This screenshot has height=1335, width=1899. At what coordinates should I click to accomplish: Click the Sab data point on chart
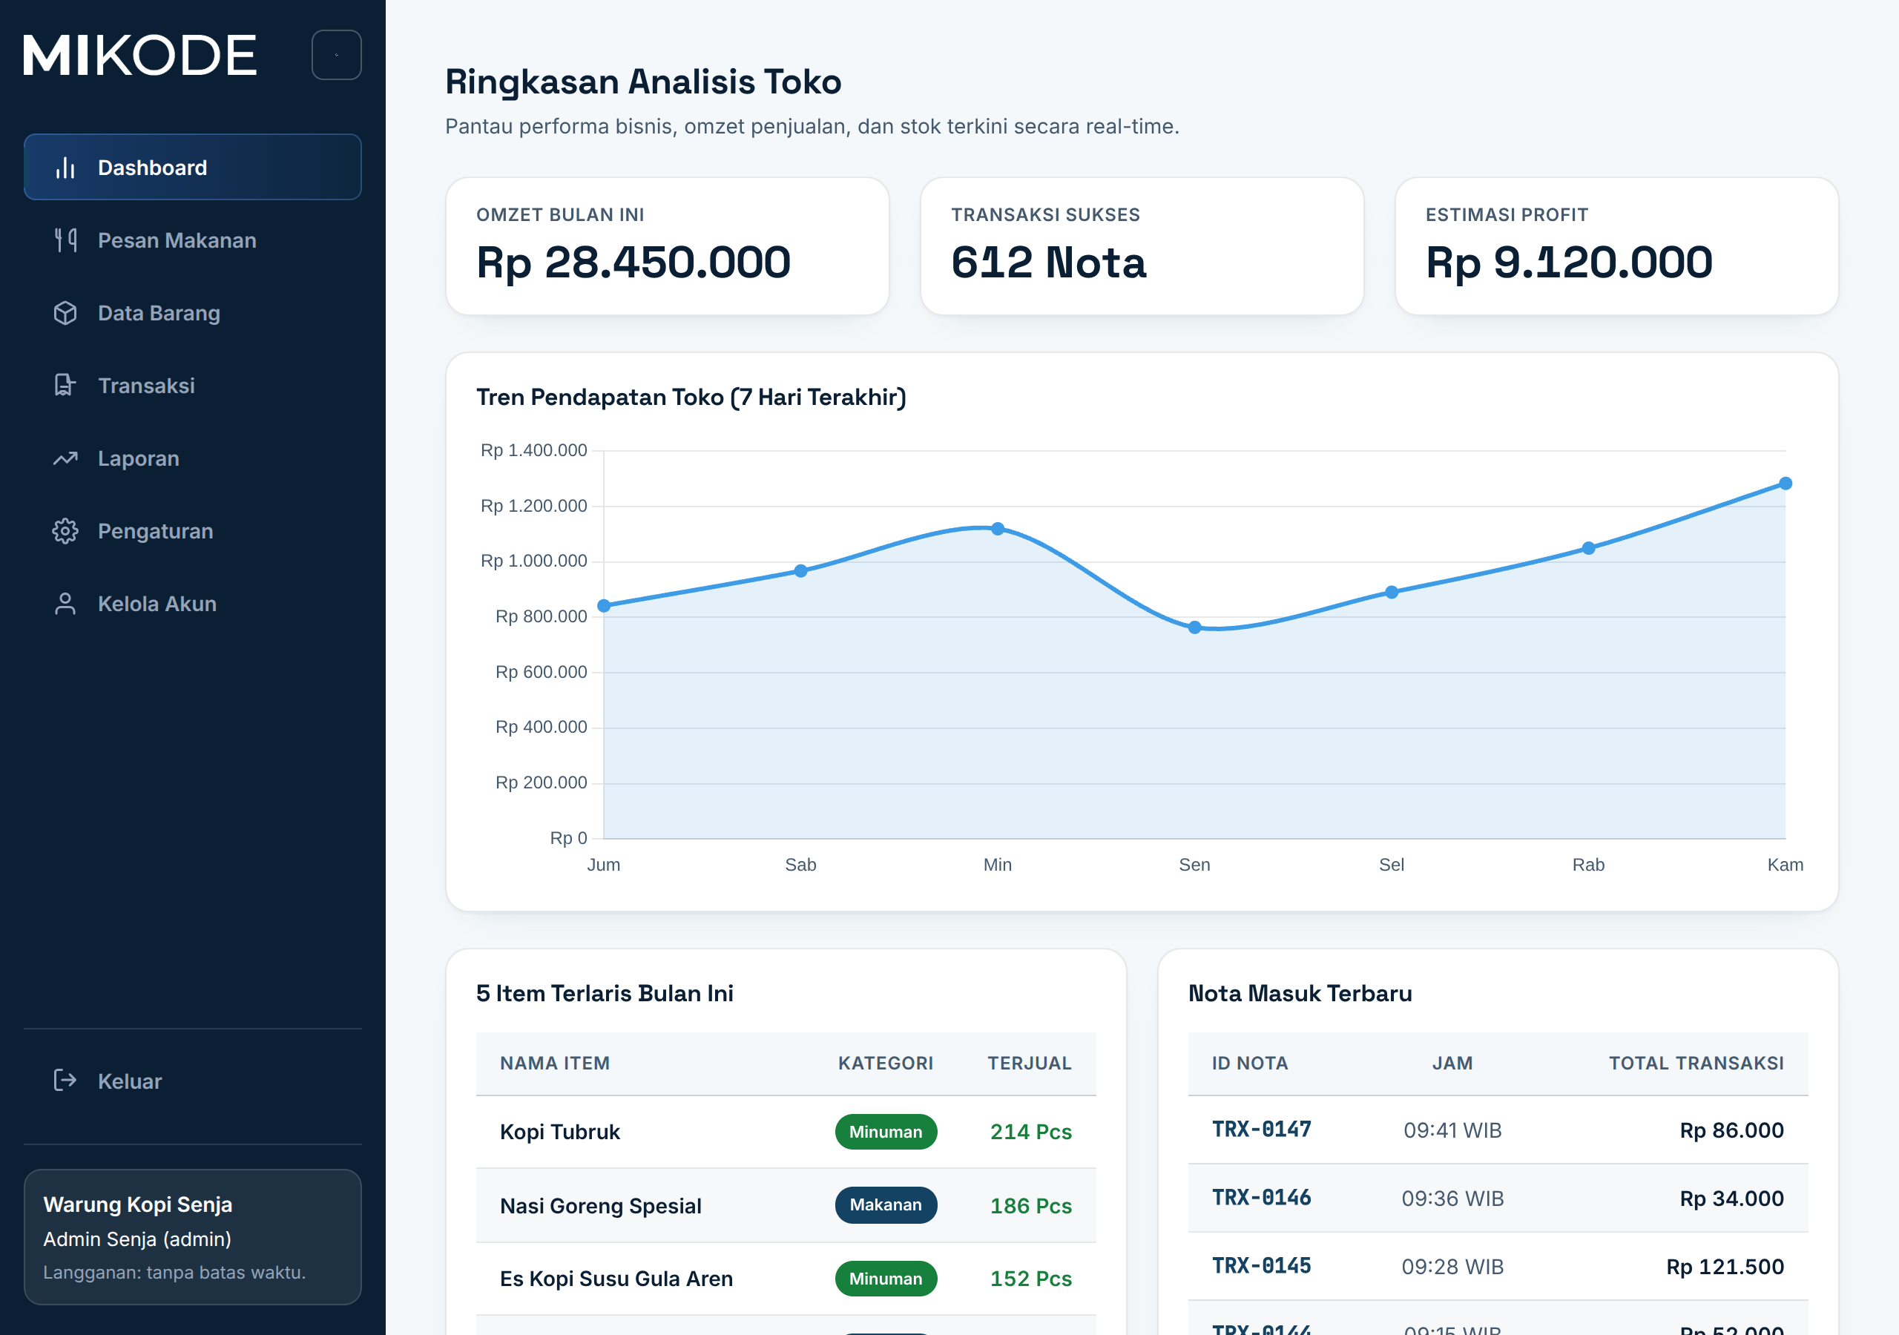(800, 571)
